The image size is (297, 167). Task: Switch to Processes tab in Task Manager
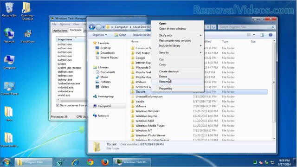click(x=76, y=30)
